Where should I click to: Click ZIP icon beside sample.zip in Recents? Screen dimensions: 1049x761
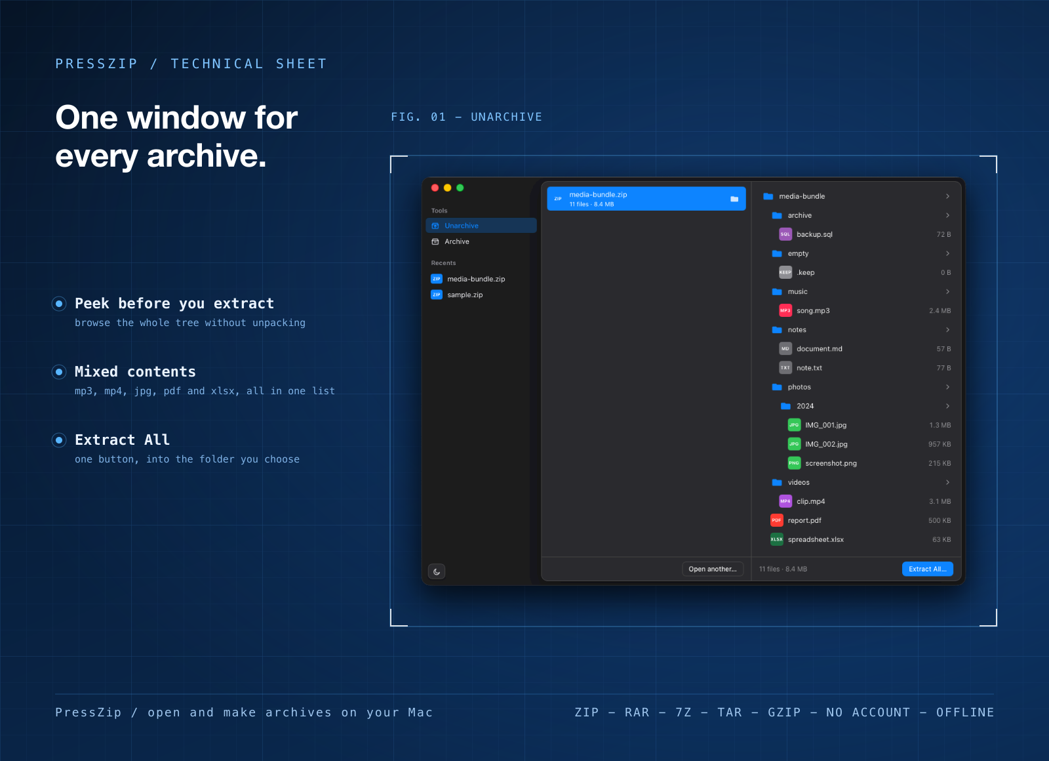(437, 295)
